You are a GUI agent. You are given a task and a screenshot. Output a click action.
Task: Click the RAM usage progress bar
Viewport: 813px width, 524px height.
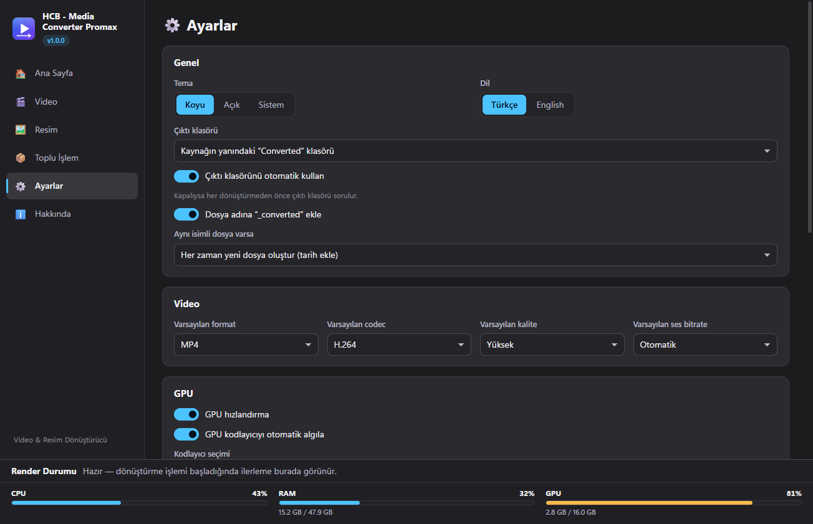pos(406,503)
